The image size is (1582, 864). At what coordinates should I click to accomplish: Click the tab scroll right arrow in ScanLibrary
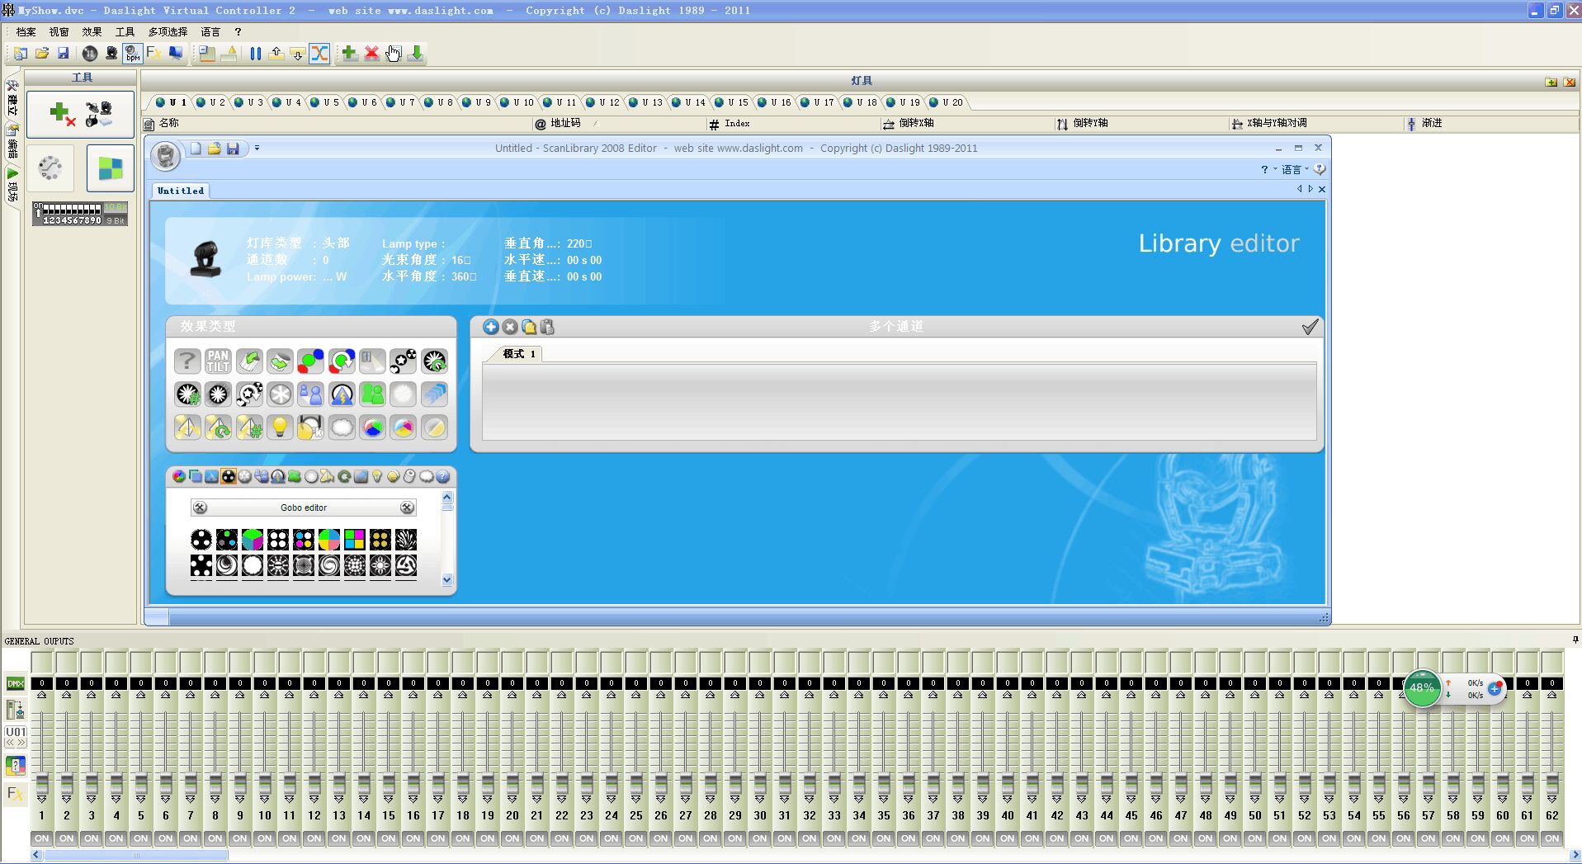pyautogui.click(x=1310, y=189)
